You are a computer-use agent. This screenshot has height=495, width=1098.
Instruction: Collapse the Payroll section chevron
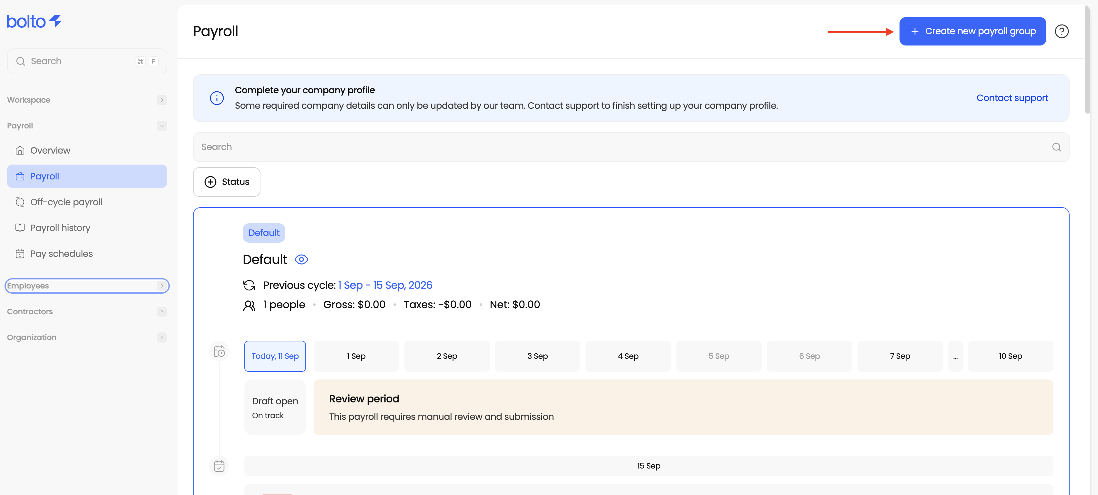(x=162, y=126)
